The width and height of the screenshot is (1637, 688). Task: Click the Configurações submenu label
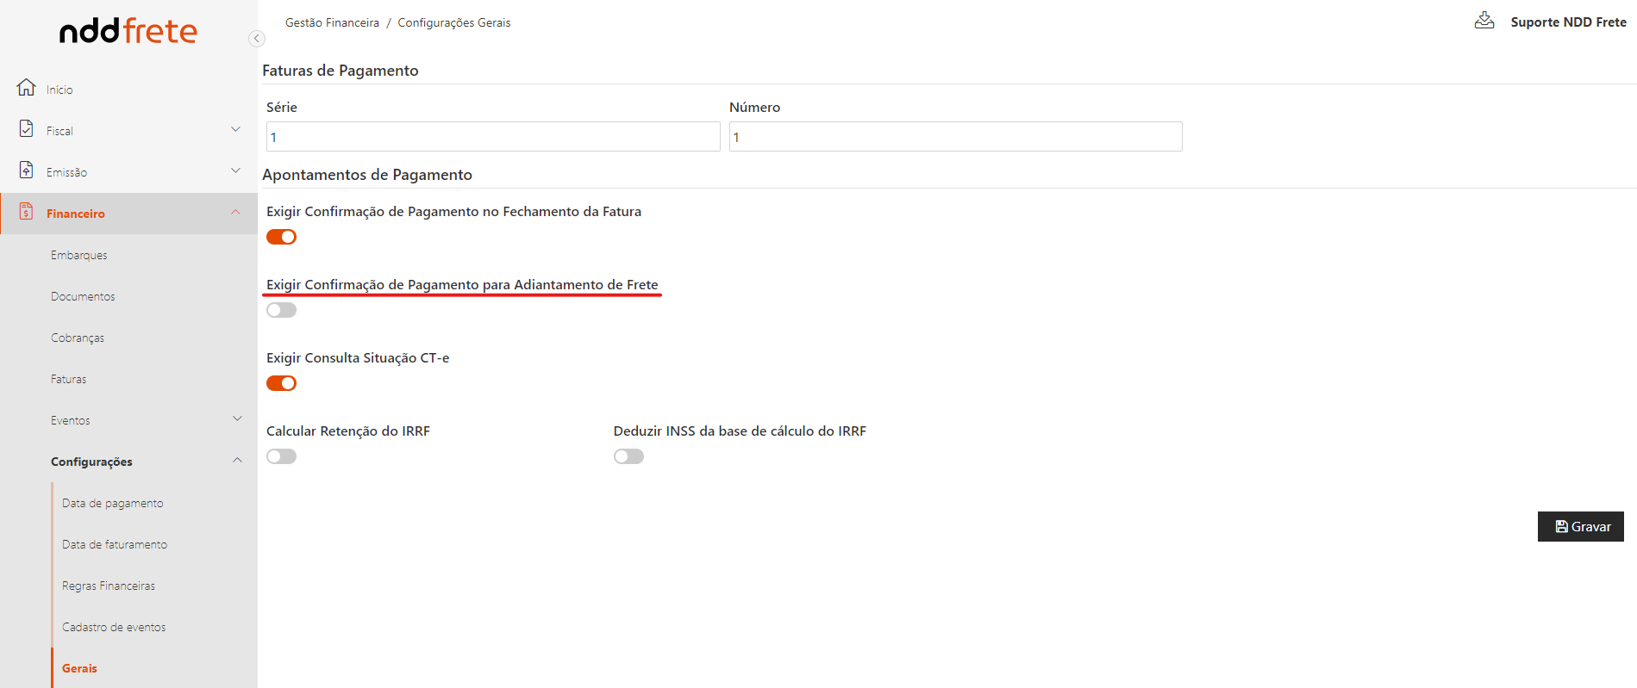point(91,462)
